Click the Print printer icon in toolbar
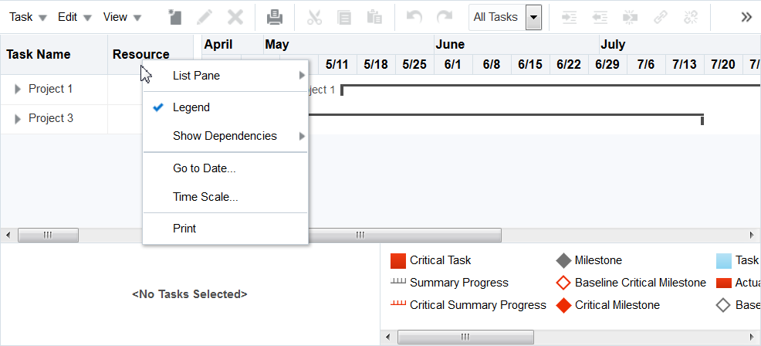 click(275, 17)
